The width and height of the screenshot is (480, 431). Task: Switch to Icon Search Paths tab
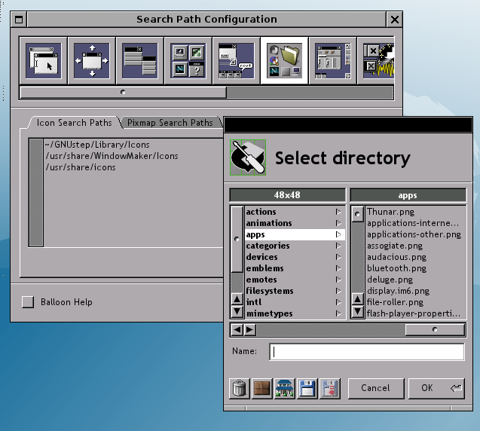pyautogui.click(x=74, y=123)
